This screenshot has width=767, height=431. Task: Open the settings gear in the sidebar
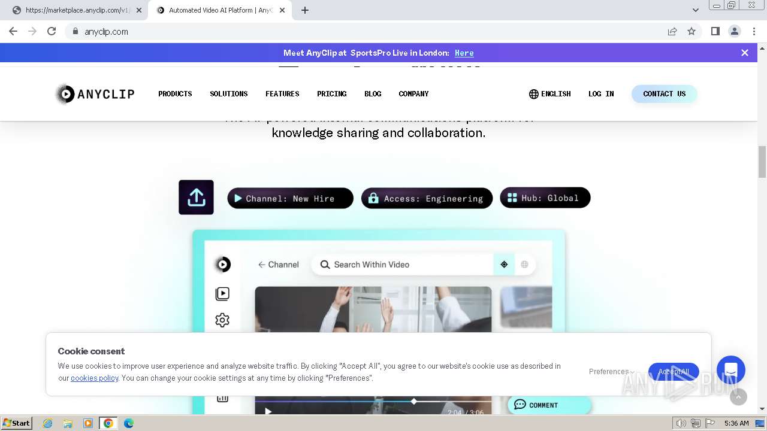222,320
